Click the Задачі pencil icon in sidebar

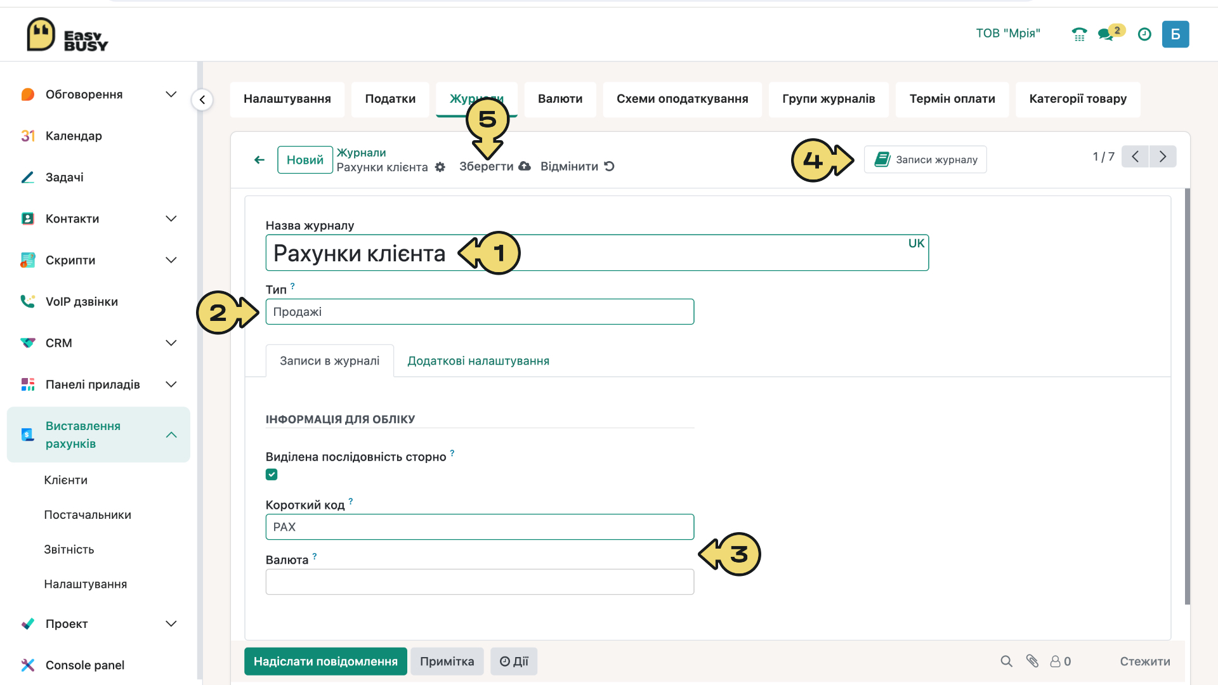pos(27,178)
